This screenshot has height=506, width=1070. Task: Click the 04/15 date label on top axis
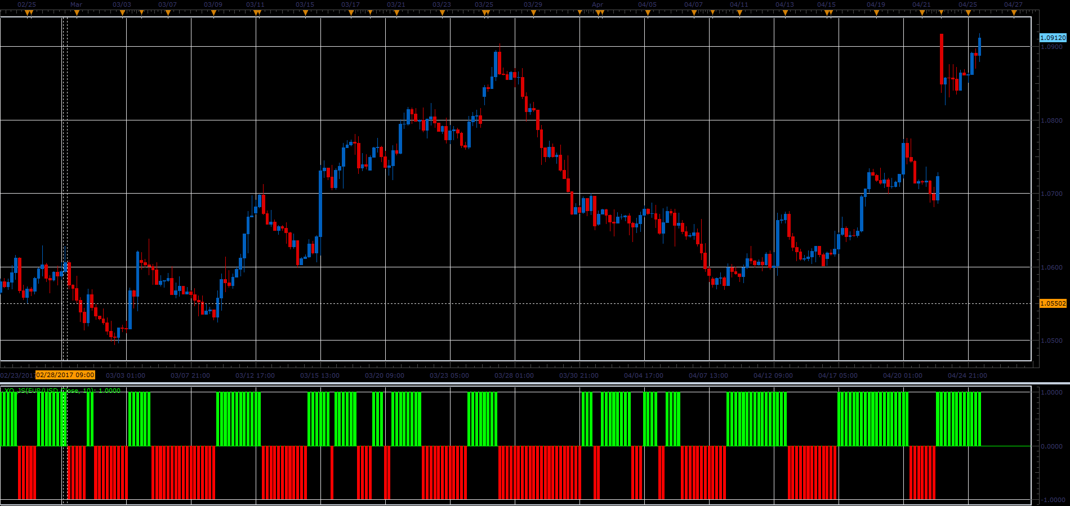click(x=826, y=5)
